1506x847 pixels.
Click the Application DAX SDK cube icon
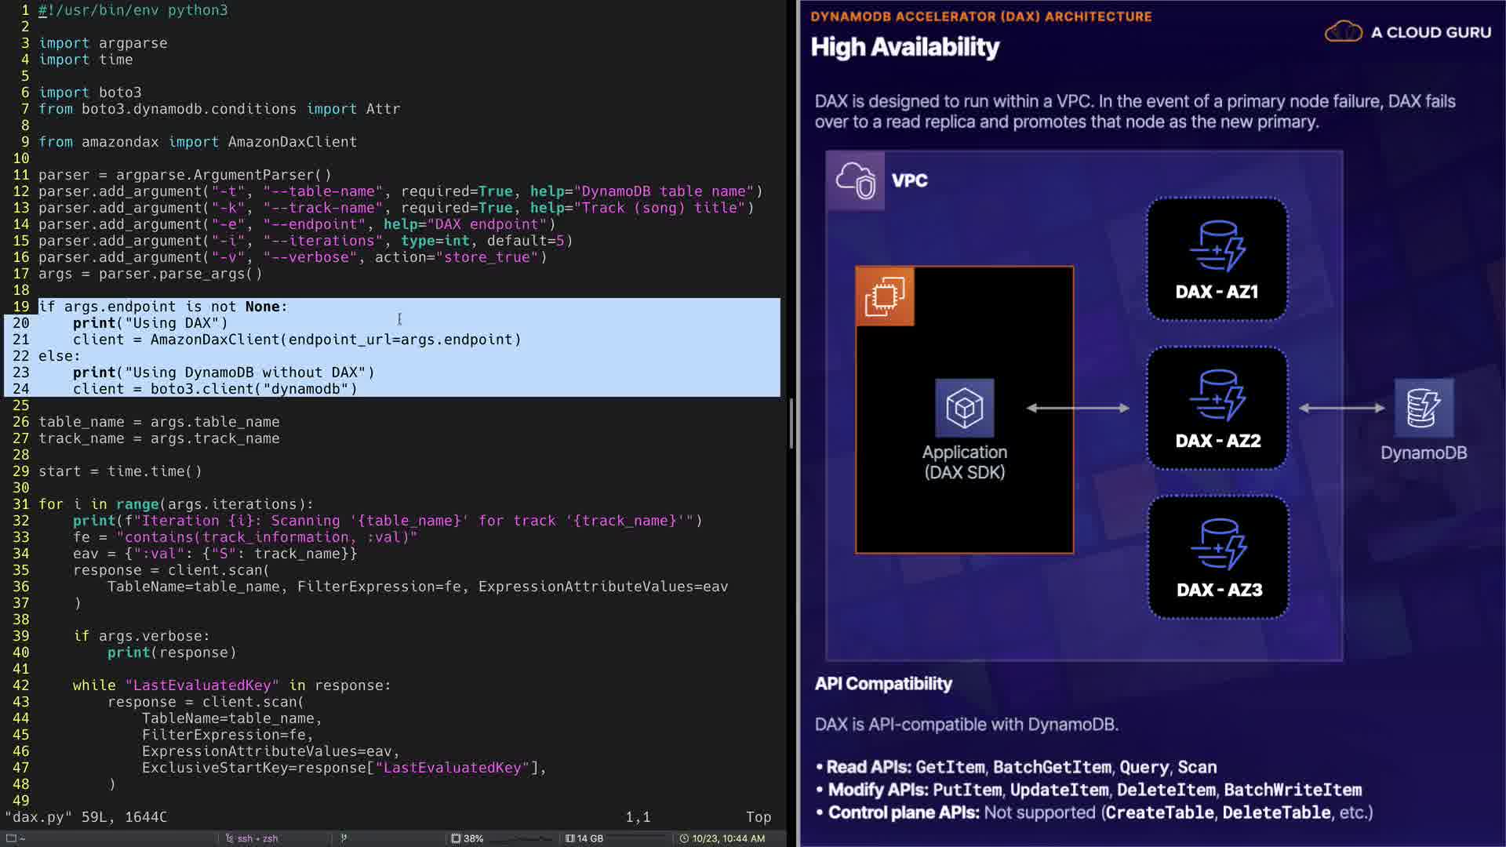(964, 408)
